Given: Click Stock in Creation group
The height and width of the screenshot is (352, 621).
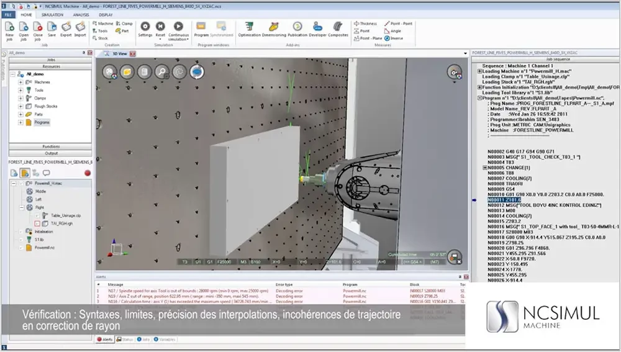Looking at the screenshot, I should pyautogui.click(x=100, y=38).
